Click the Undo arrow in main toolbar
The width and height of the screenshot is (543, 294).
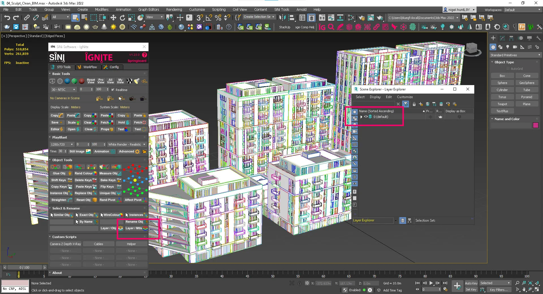(x=7, y=18)
